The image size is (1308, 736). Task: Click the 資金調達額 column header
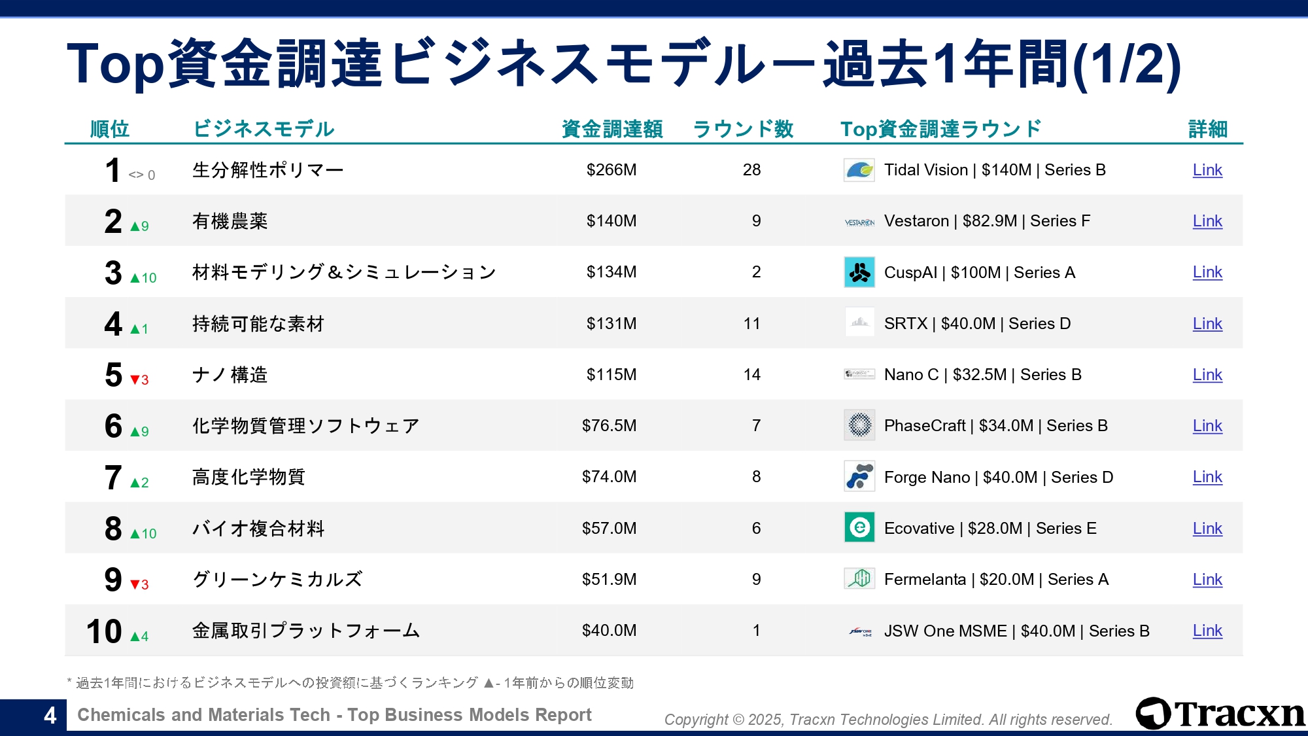(612, 129)
